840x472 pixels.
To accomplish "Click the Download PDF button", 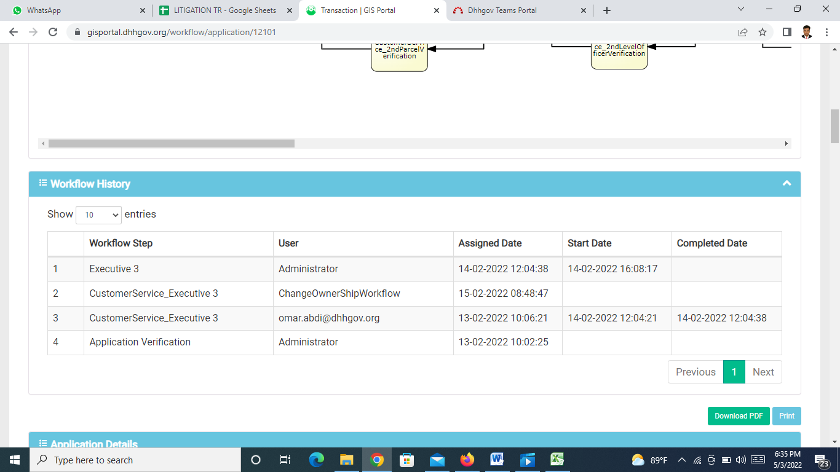I will coord(739,416).
